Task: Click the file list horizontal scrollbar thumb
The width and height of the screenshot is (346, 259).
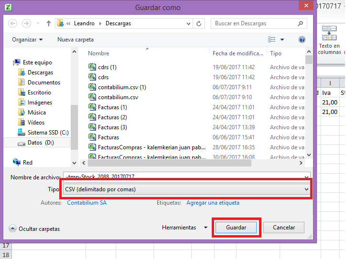Action: [170, 163]
